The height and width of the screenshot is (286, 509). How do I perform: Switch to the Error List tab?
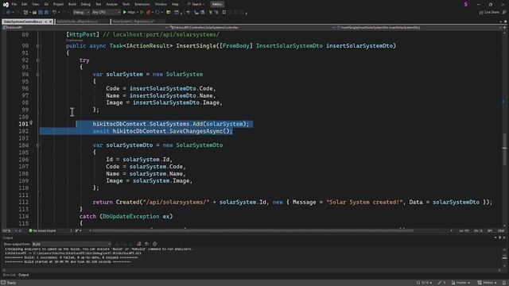[x=9, y=275]
